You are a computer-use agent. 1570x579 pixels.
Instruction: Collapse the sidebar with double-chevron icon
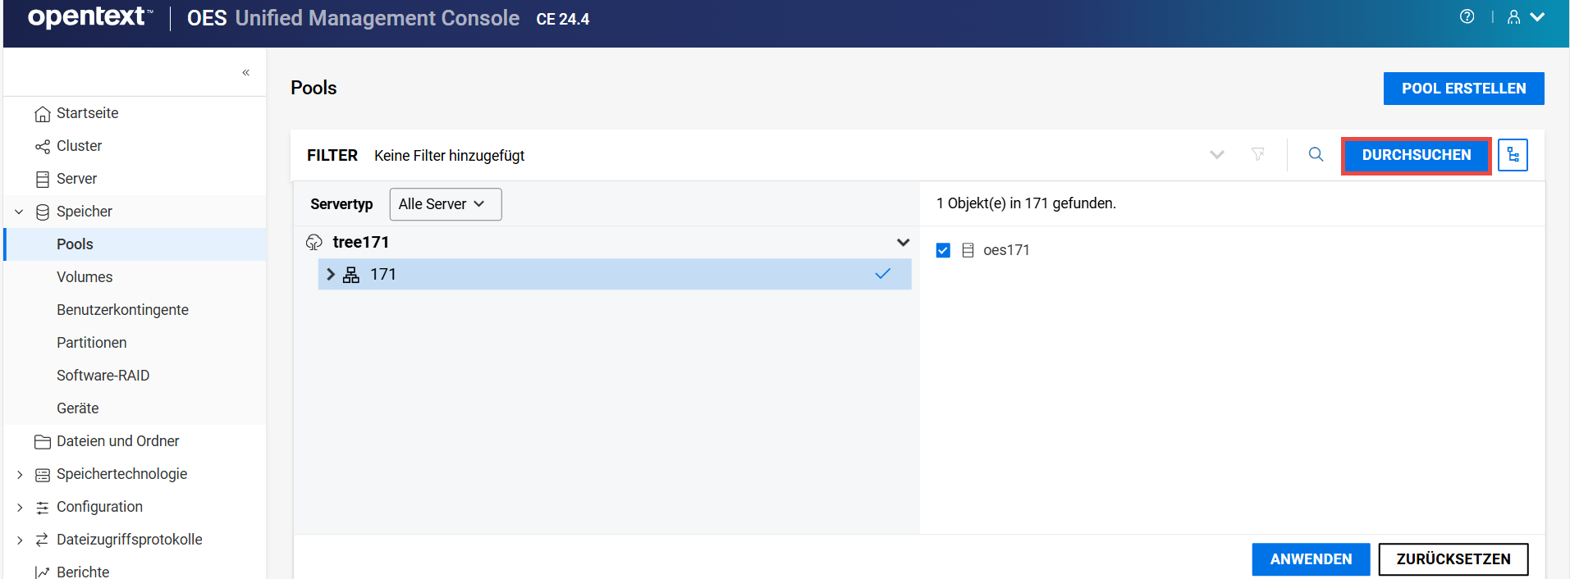point(245,73)
